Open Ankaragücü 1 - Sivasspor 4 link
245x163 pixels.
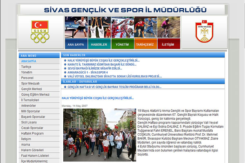88,73
